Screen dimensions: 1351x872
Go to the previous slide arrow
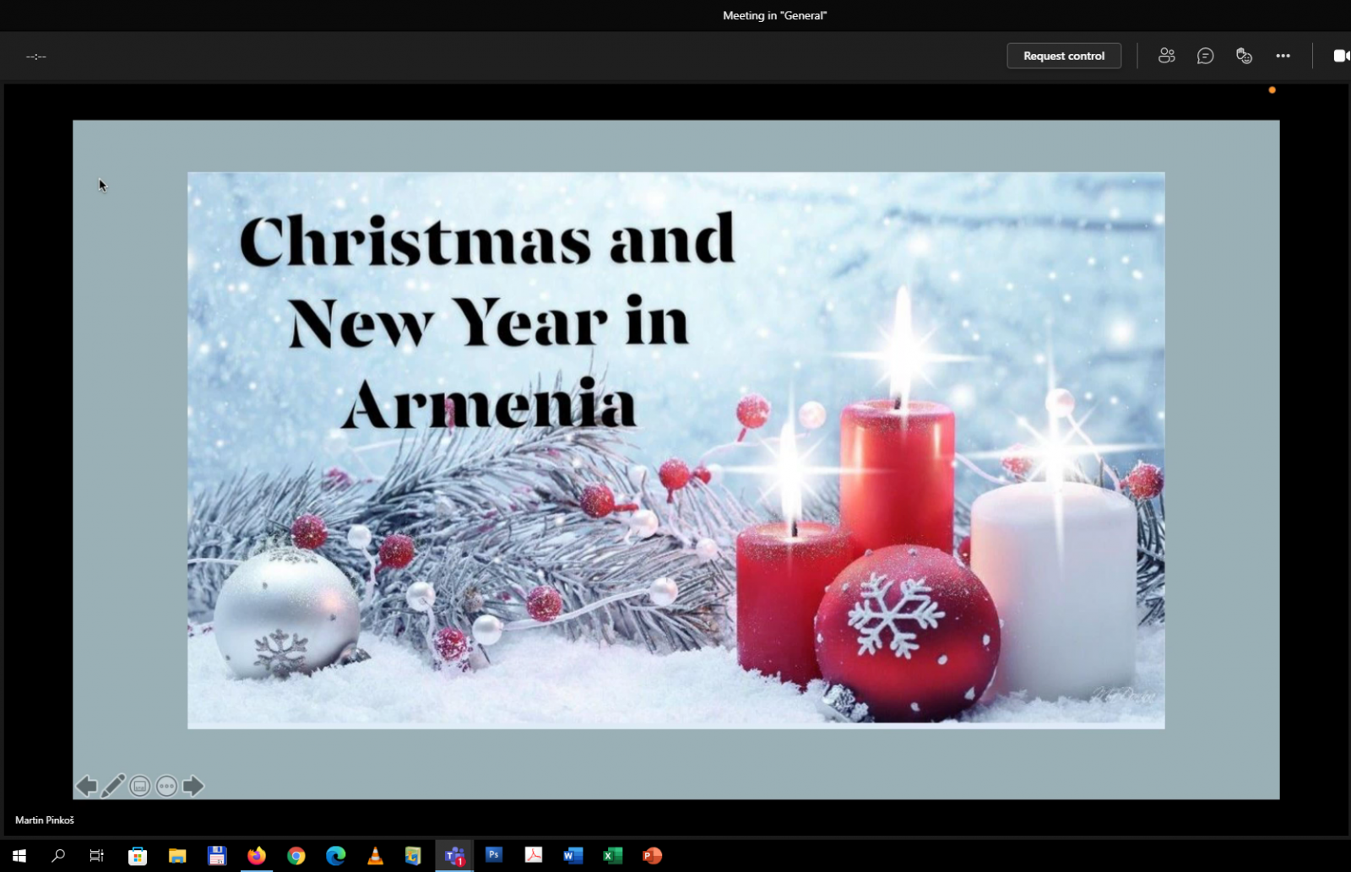[x=86, y=786]
